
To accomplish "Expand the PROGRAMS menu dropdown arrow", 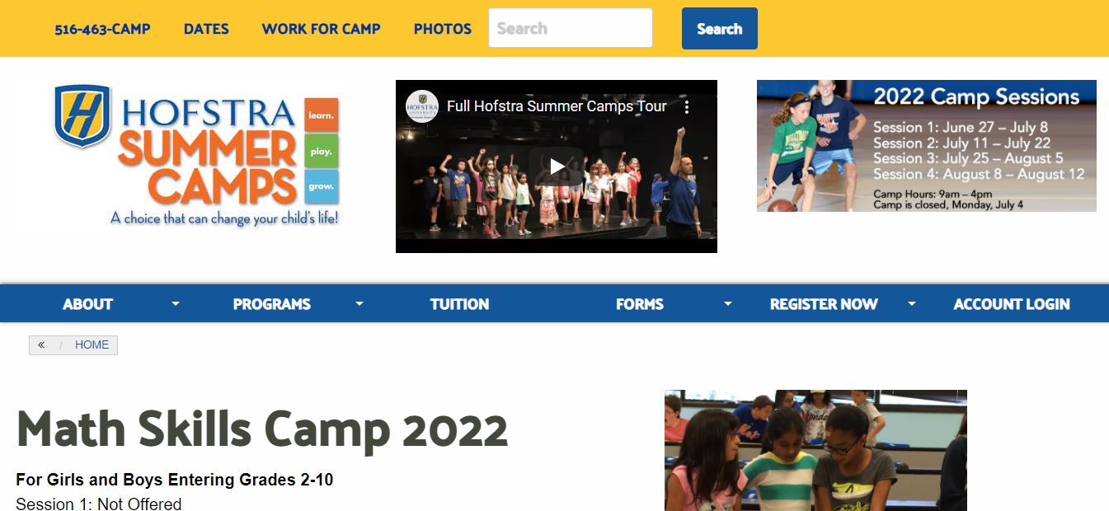I will tap(359, 303).
